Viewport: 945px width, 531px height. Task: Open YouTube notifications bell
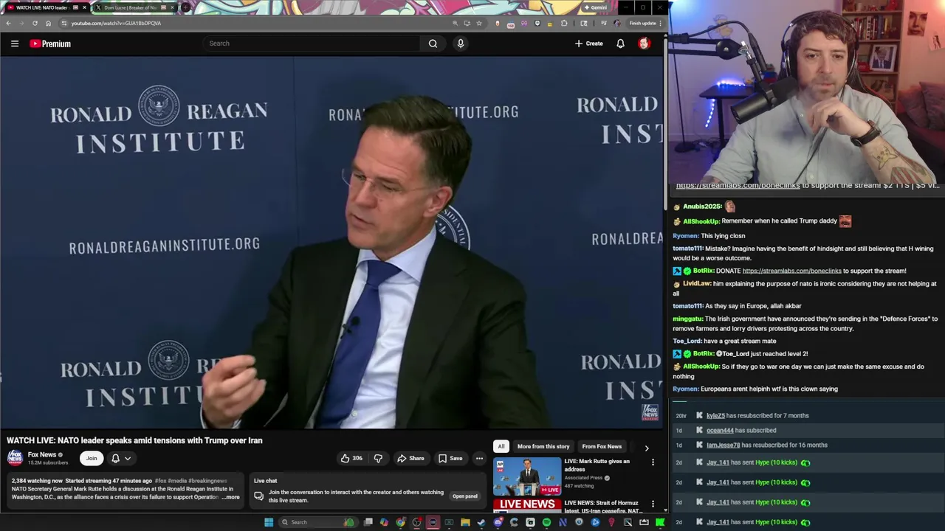click(x=620, y=44)
